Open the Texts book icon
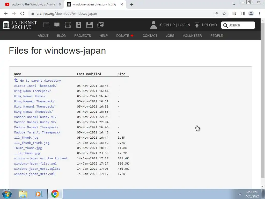265x199 pixels. click(57, 25)
